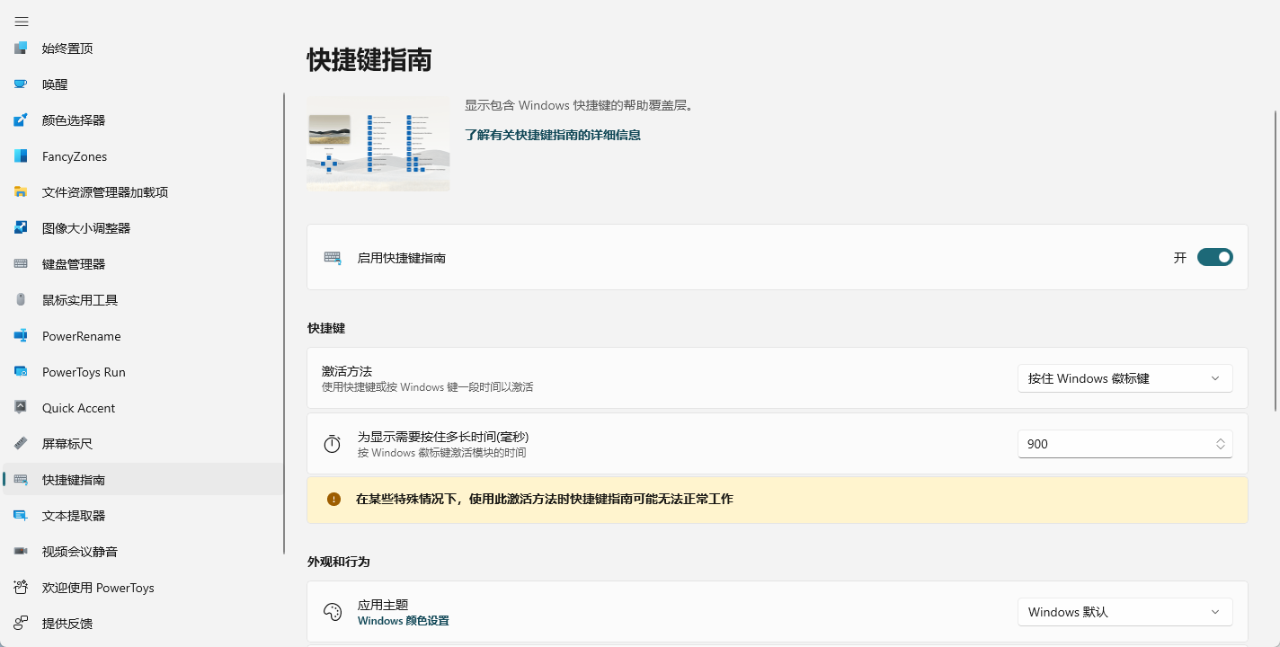Click the 提供反馈 feedback icon
The width and height of the screenshot is (1280, 647).
coord(22,624)
